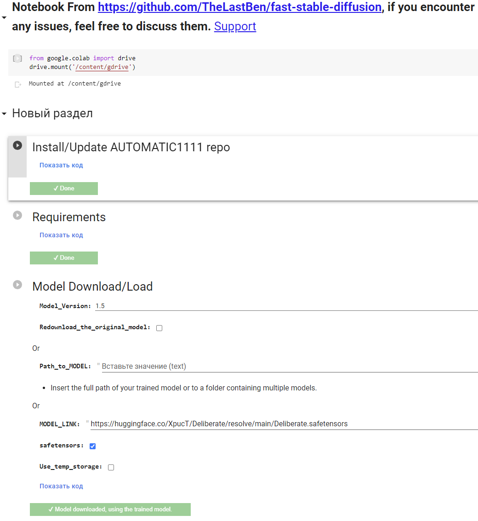
Task: Click the output cell icon below the mount code
Action: click(x=17, y=84)
